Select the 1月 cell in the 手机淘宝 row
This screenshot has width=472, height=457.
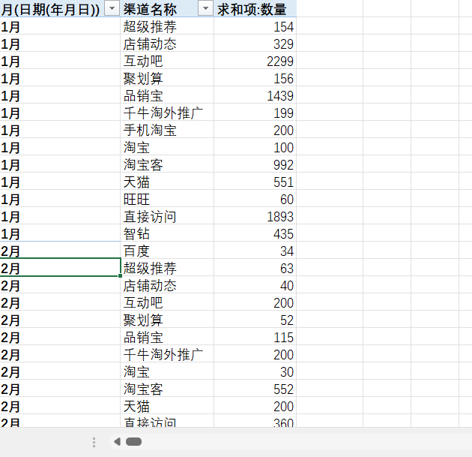point(60,130)
